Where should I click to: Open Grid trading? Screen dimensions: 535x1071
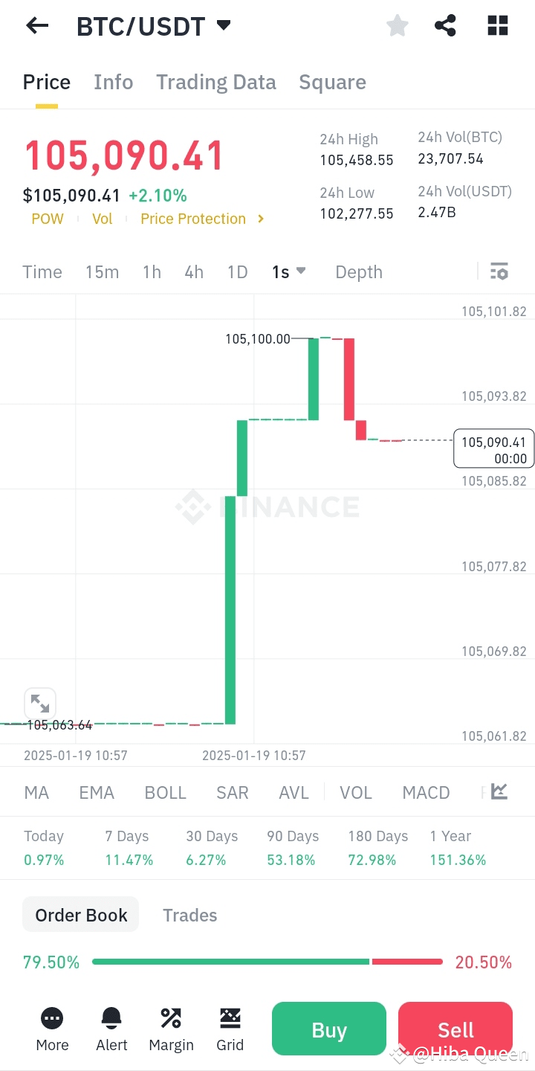click(x=230, y=1029)
